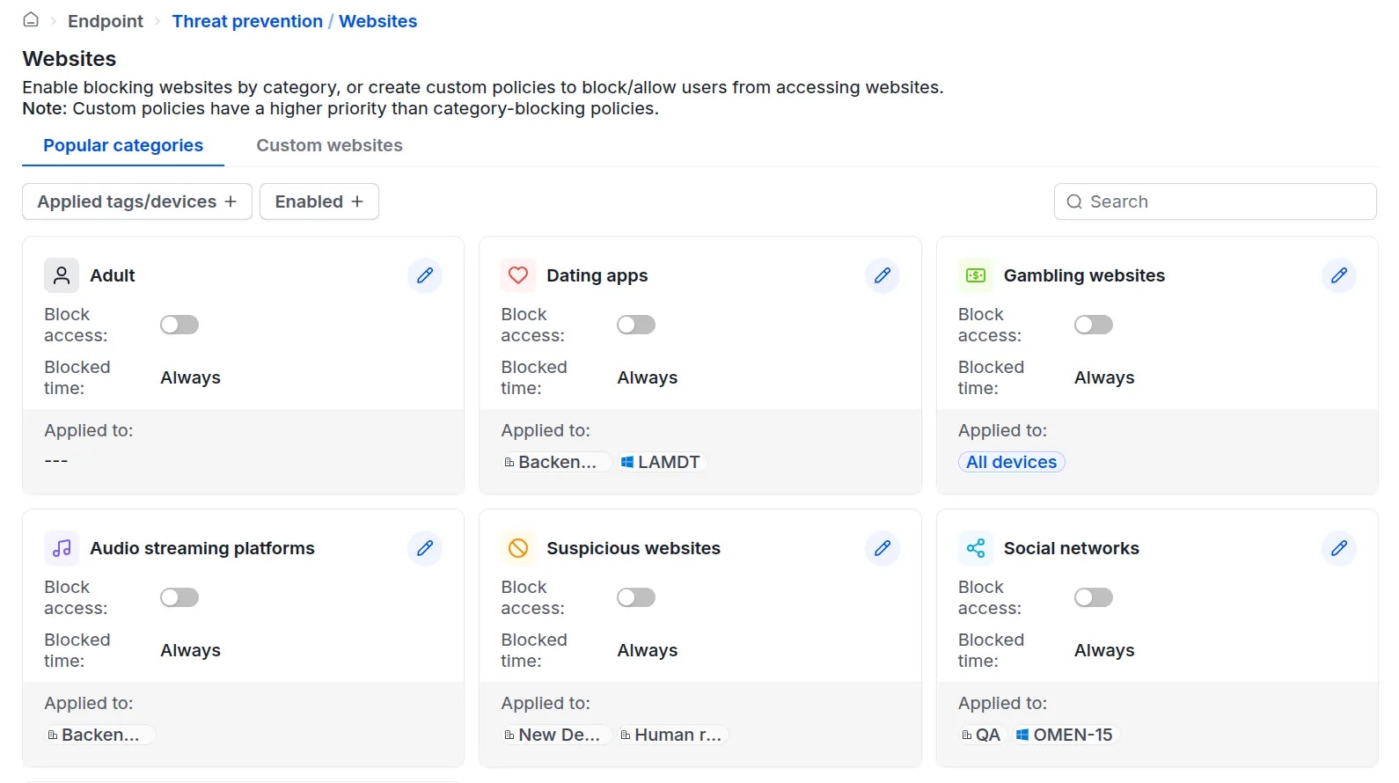This screenshot has height=783, width=1399.
Task: Expand the Enabled filter
Action: tap(319, 201)
